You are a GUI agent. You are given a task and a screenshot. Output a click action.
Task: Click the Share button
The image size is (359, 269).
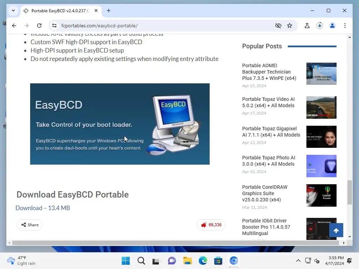(29, 225)
